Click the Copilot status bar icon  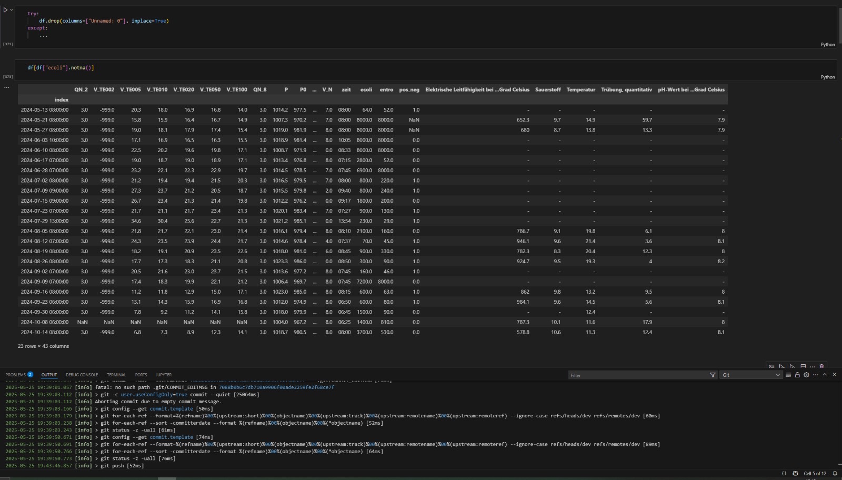(x=795, y=473)
